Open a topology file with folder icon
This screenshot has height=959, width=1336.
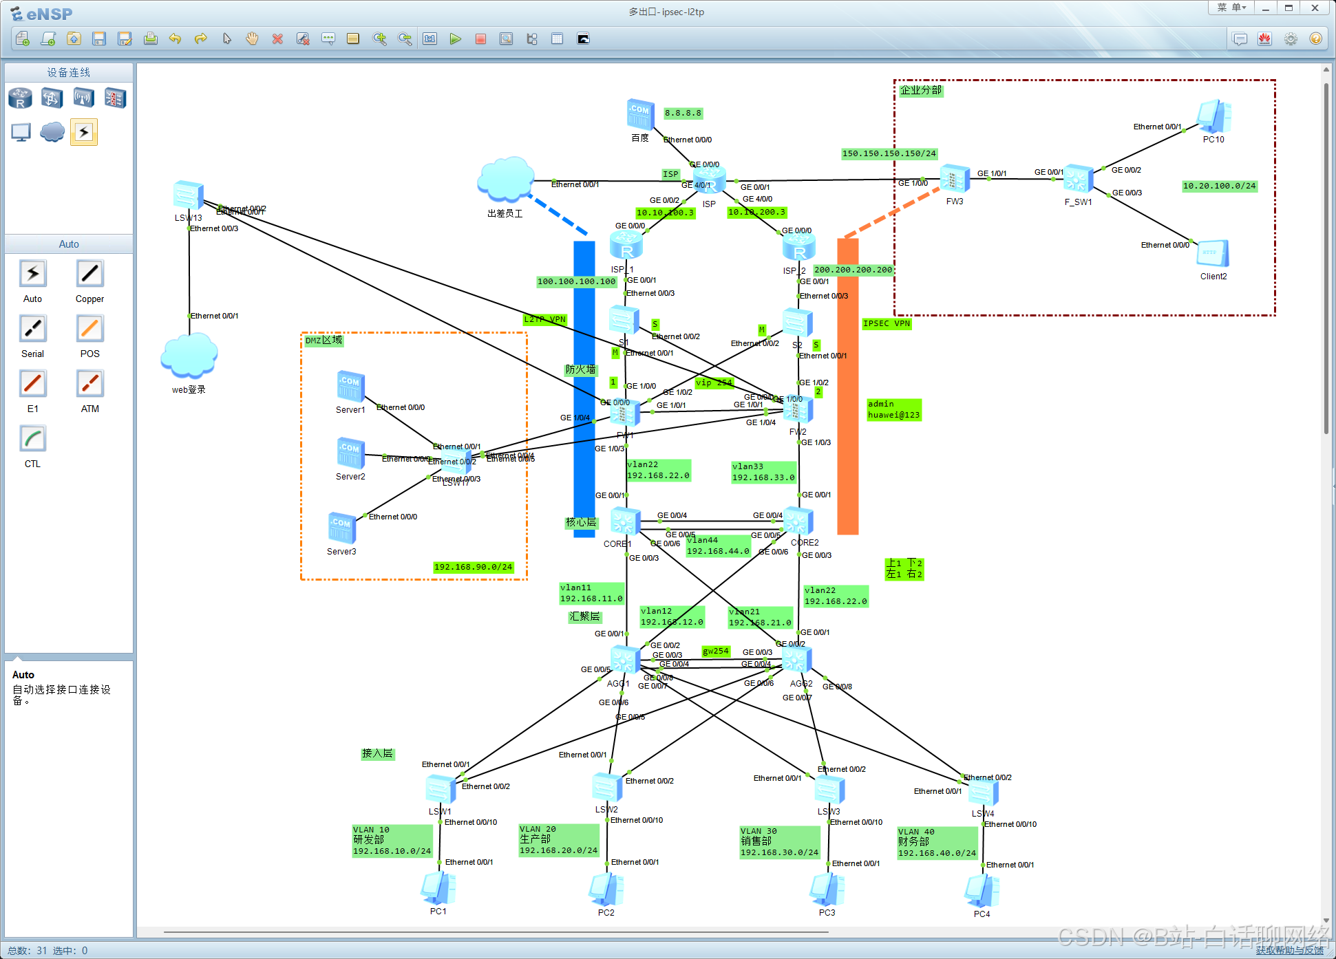[74, 39]
